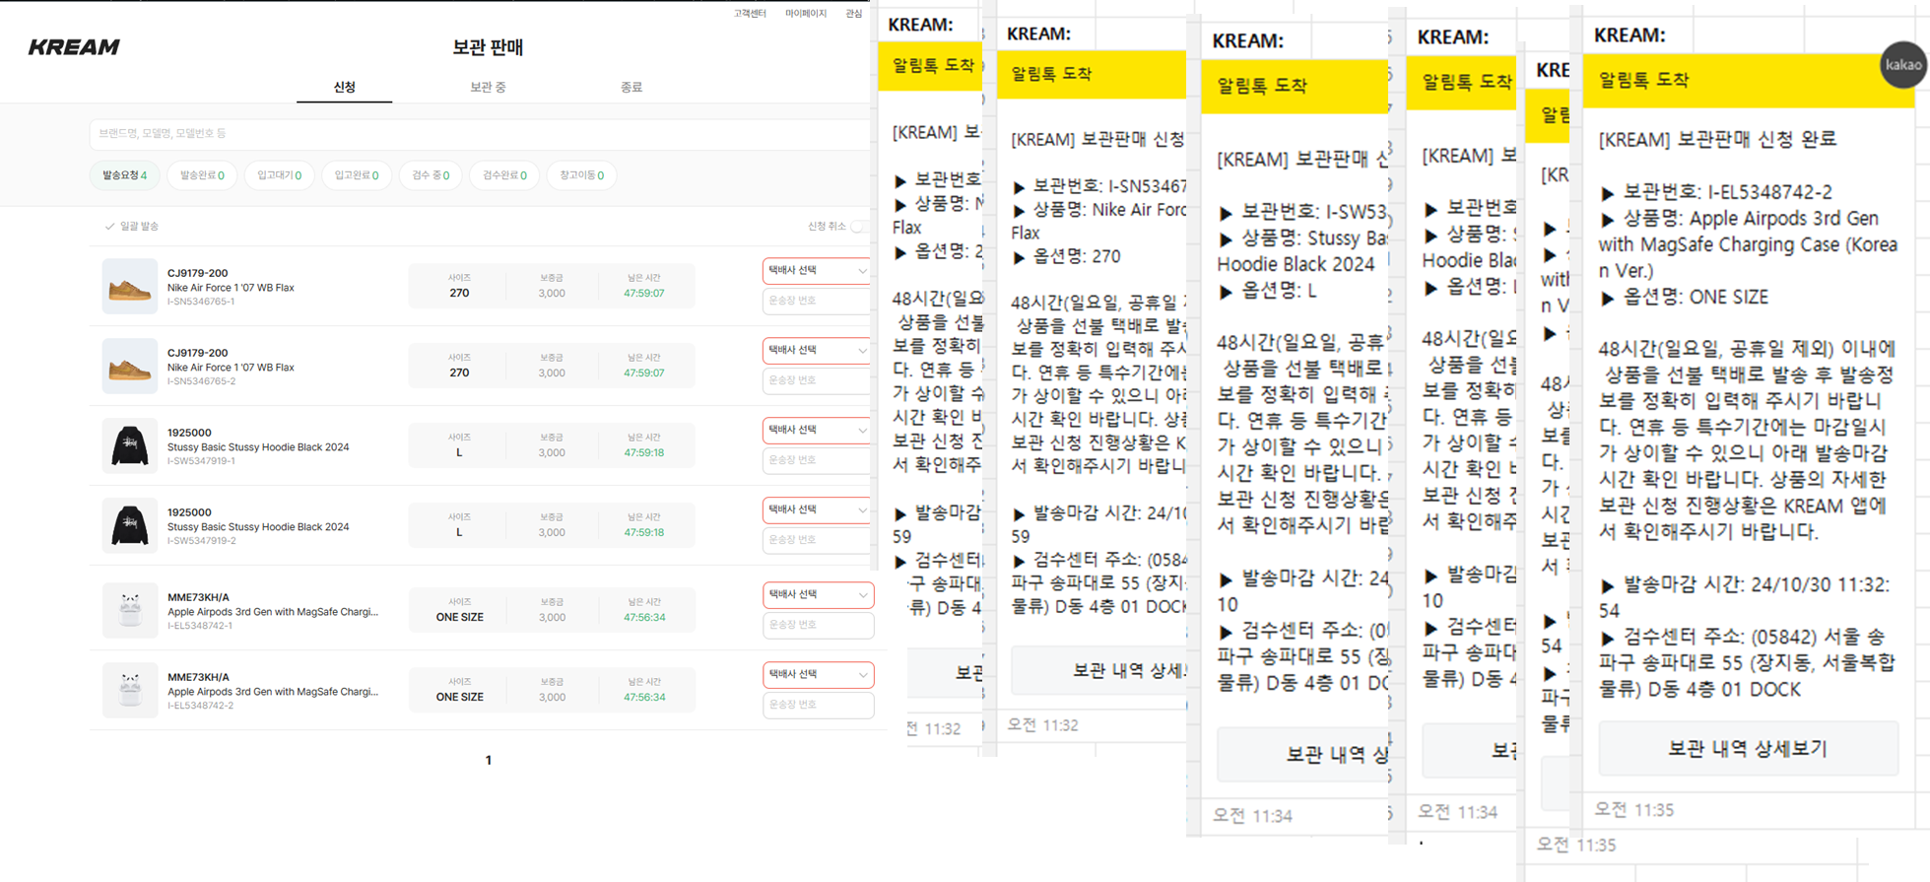Click 운송장 번호 field for I-EL5348742-2
This screenshot has width=1930, height=882.
click(x=817, y=705)
